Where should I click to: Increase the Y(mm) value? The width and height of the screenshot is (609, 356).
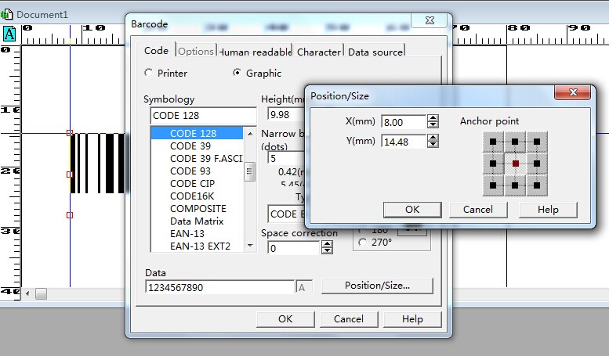pos(433,138)
